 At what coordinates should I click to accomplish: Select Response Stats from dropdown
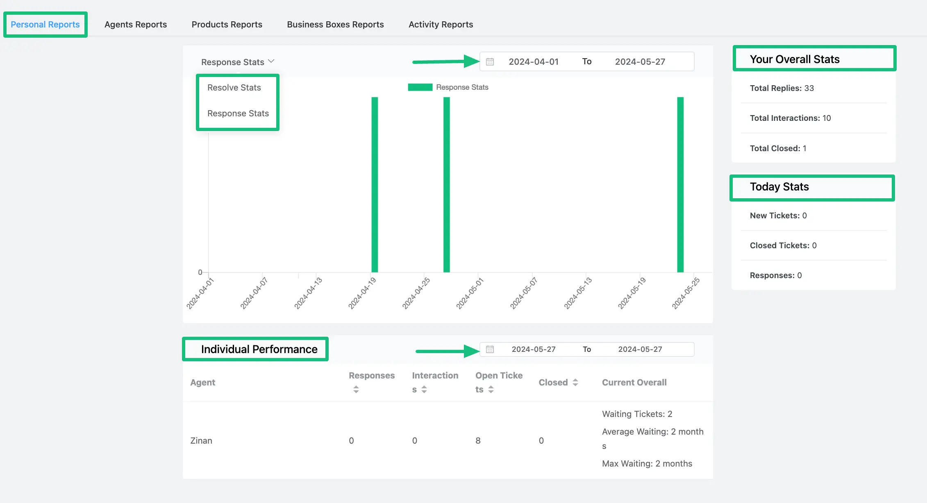coord(238,113)
